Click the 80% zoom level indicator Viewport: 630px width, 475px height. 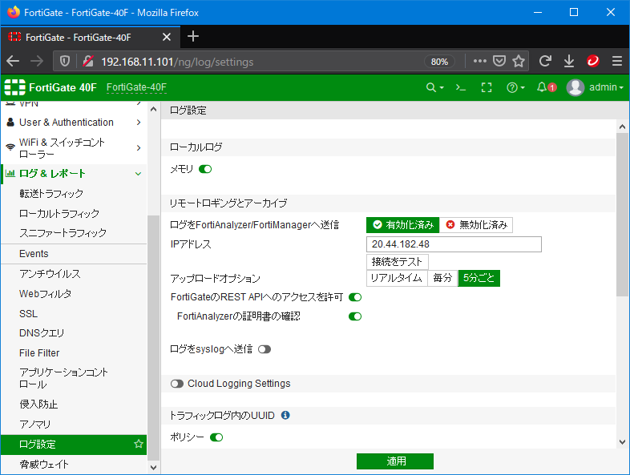tap(439, 62)
